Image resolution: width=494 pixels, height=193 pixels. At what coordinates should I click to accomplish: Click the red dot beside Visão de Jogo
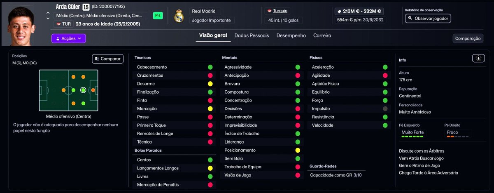tap(298, 175)
